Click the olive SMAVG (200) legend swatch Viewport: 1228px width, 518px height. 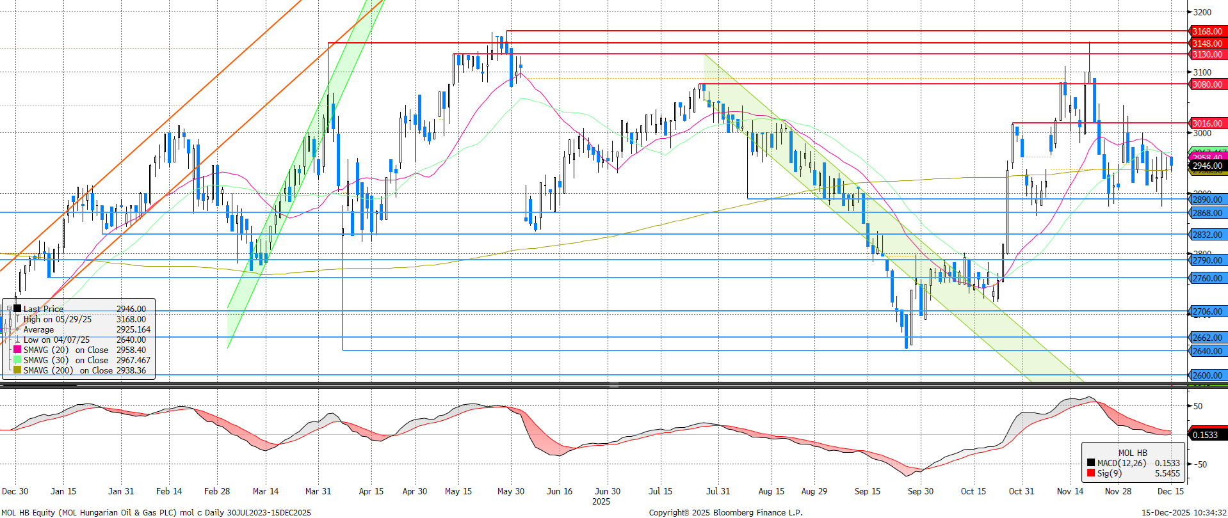coord(17,370)
